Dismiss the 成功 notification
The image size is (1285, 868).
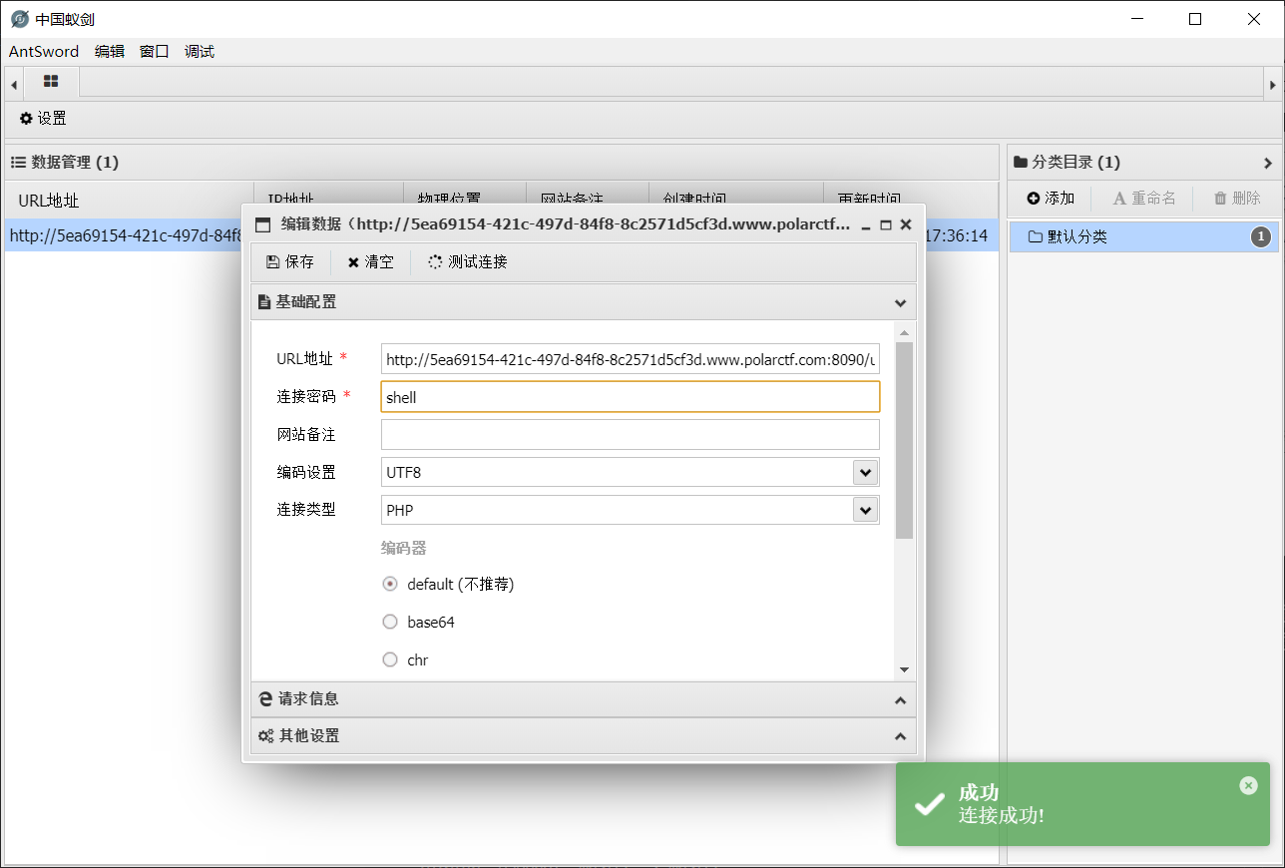coord(1248,786)
